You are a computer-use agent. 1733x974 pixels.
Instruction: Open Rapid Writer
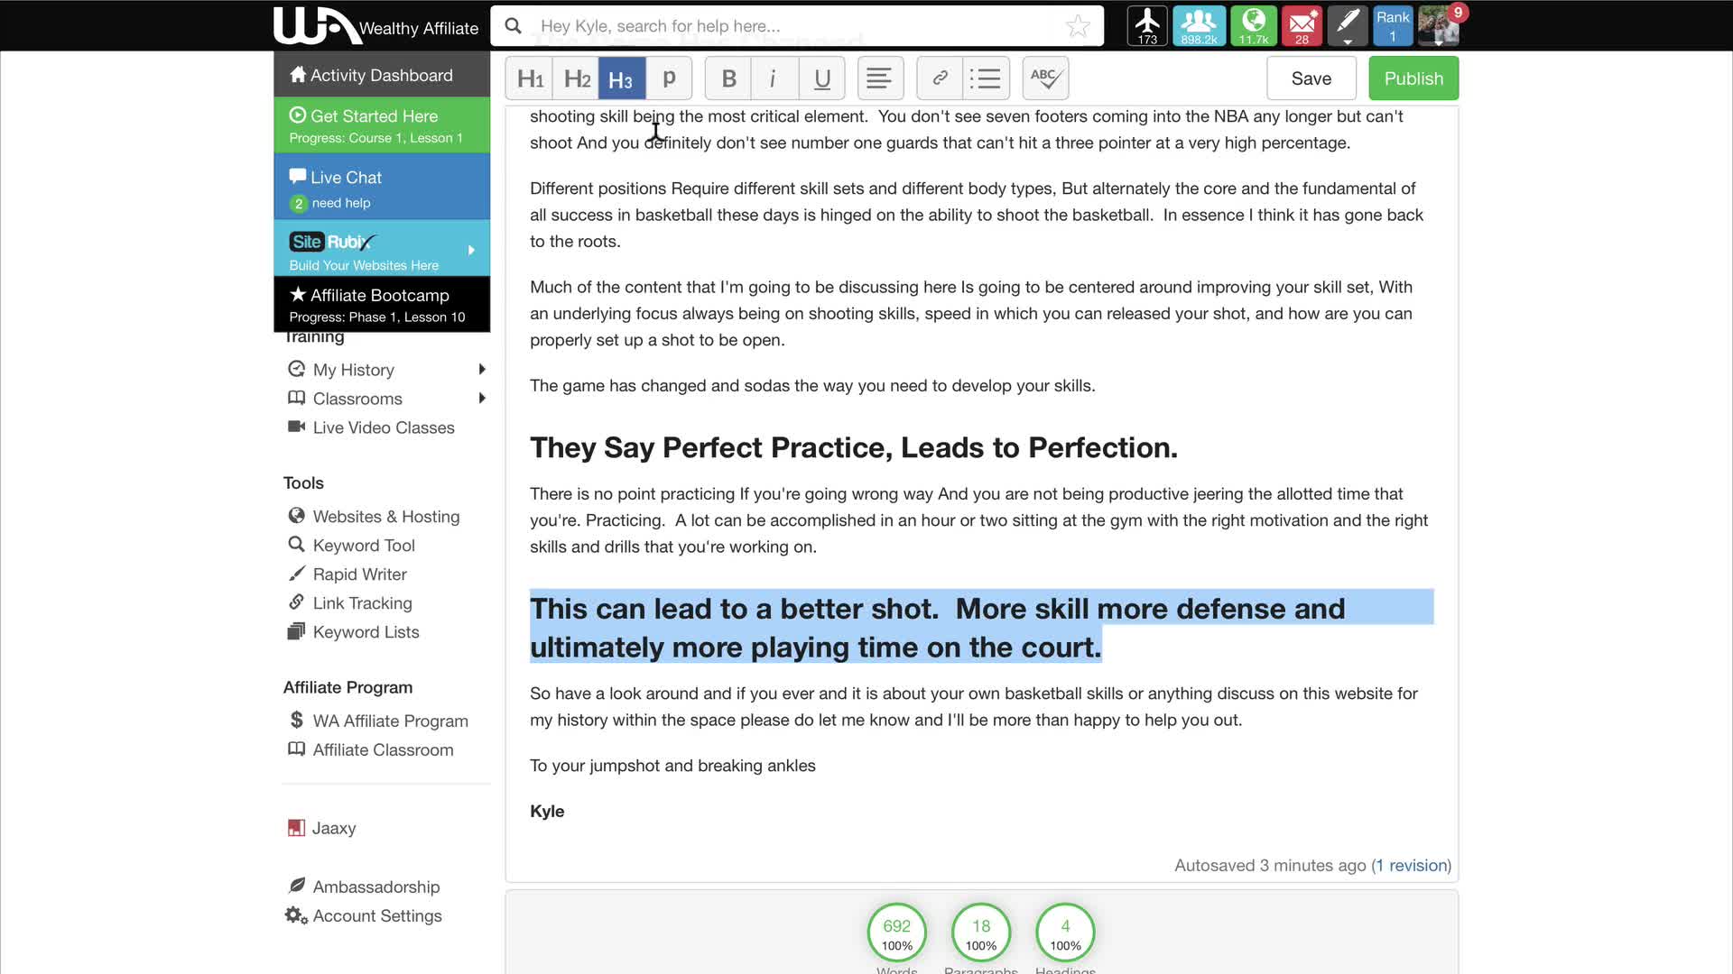click(359, 574)
